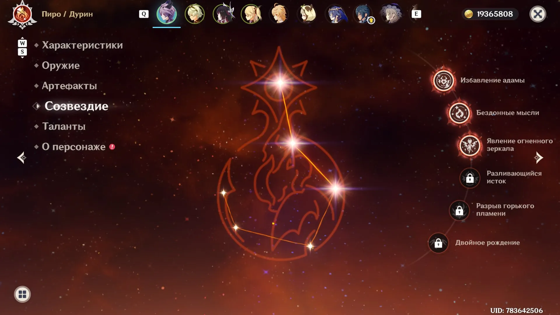Image resolution: width=560 pixels, height=315 pixels.
Task: Click the Избавление адамы label text
Action: coord(492,80)
